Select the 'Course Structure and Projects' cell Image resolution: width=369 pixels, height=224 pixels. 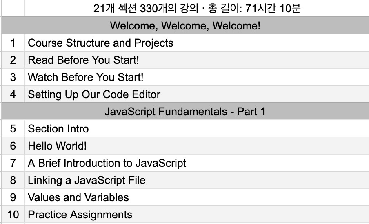click(x=197, y=43)
